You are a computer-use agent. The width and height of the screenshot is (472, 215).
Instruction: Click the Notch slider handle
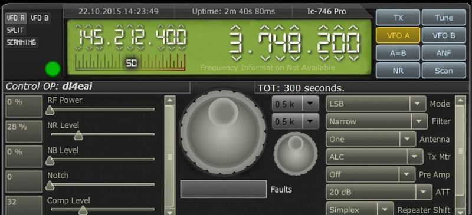click(50, 186)
